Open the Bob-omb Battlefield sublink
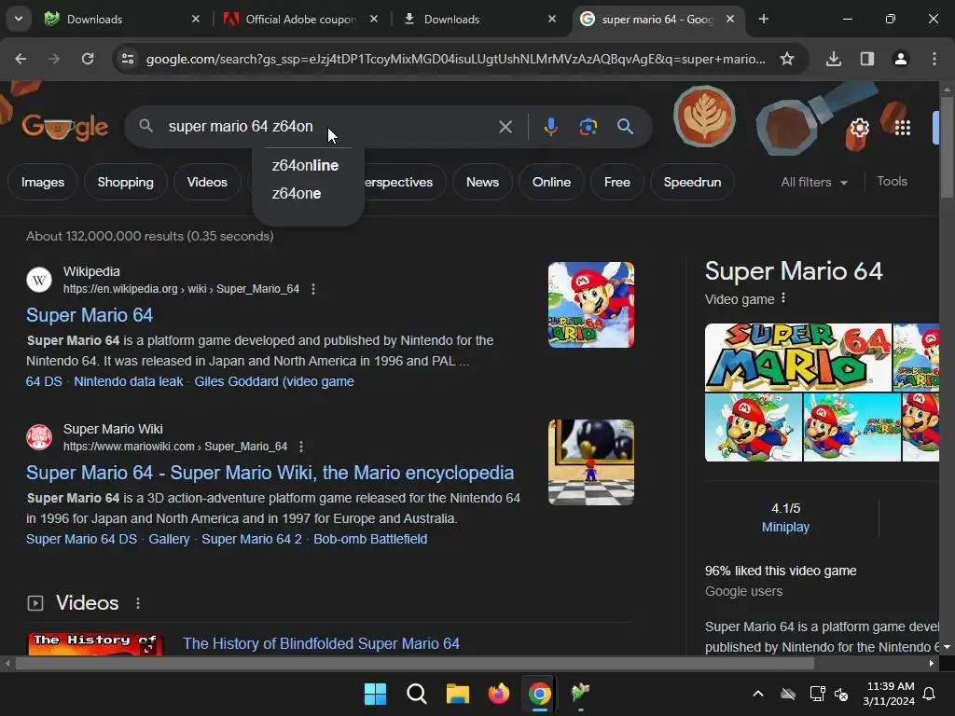955x716 pixels. tap(370, 540)
